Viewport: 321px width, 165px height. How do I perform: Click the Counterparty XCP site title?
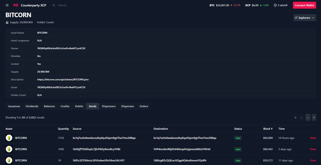pos(33,5)
